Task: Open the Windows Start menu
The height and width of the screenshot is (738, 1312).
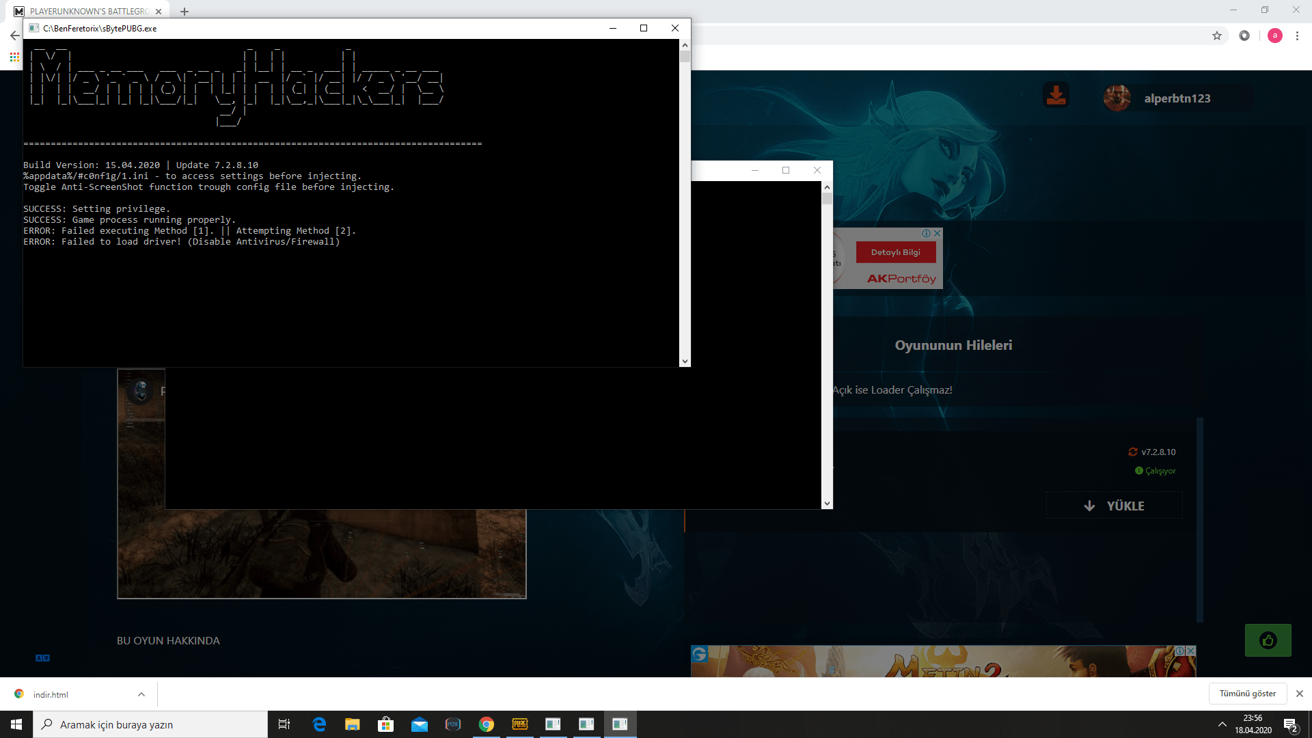Action: click(x=16, y=724)
